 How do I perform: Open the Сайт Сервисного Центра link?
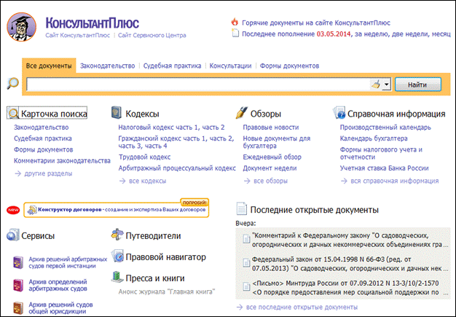(152, 35)
